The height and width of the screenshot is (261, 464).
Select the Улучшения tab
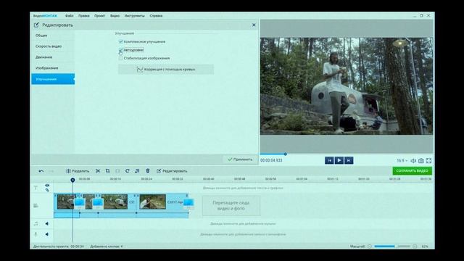[x=53, y=79]
